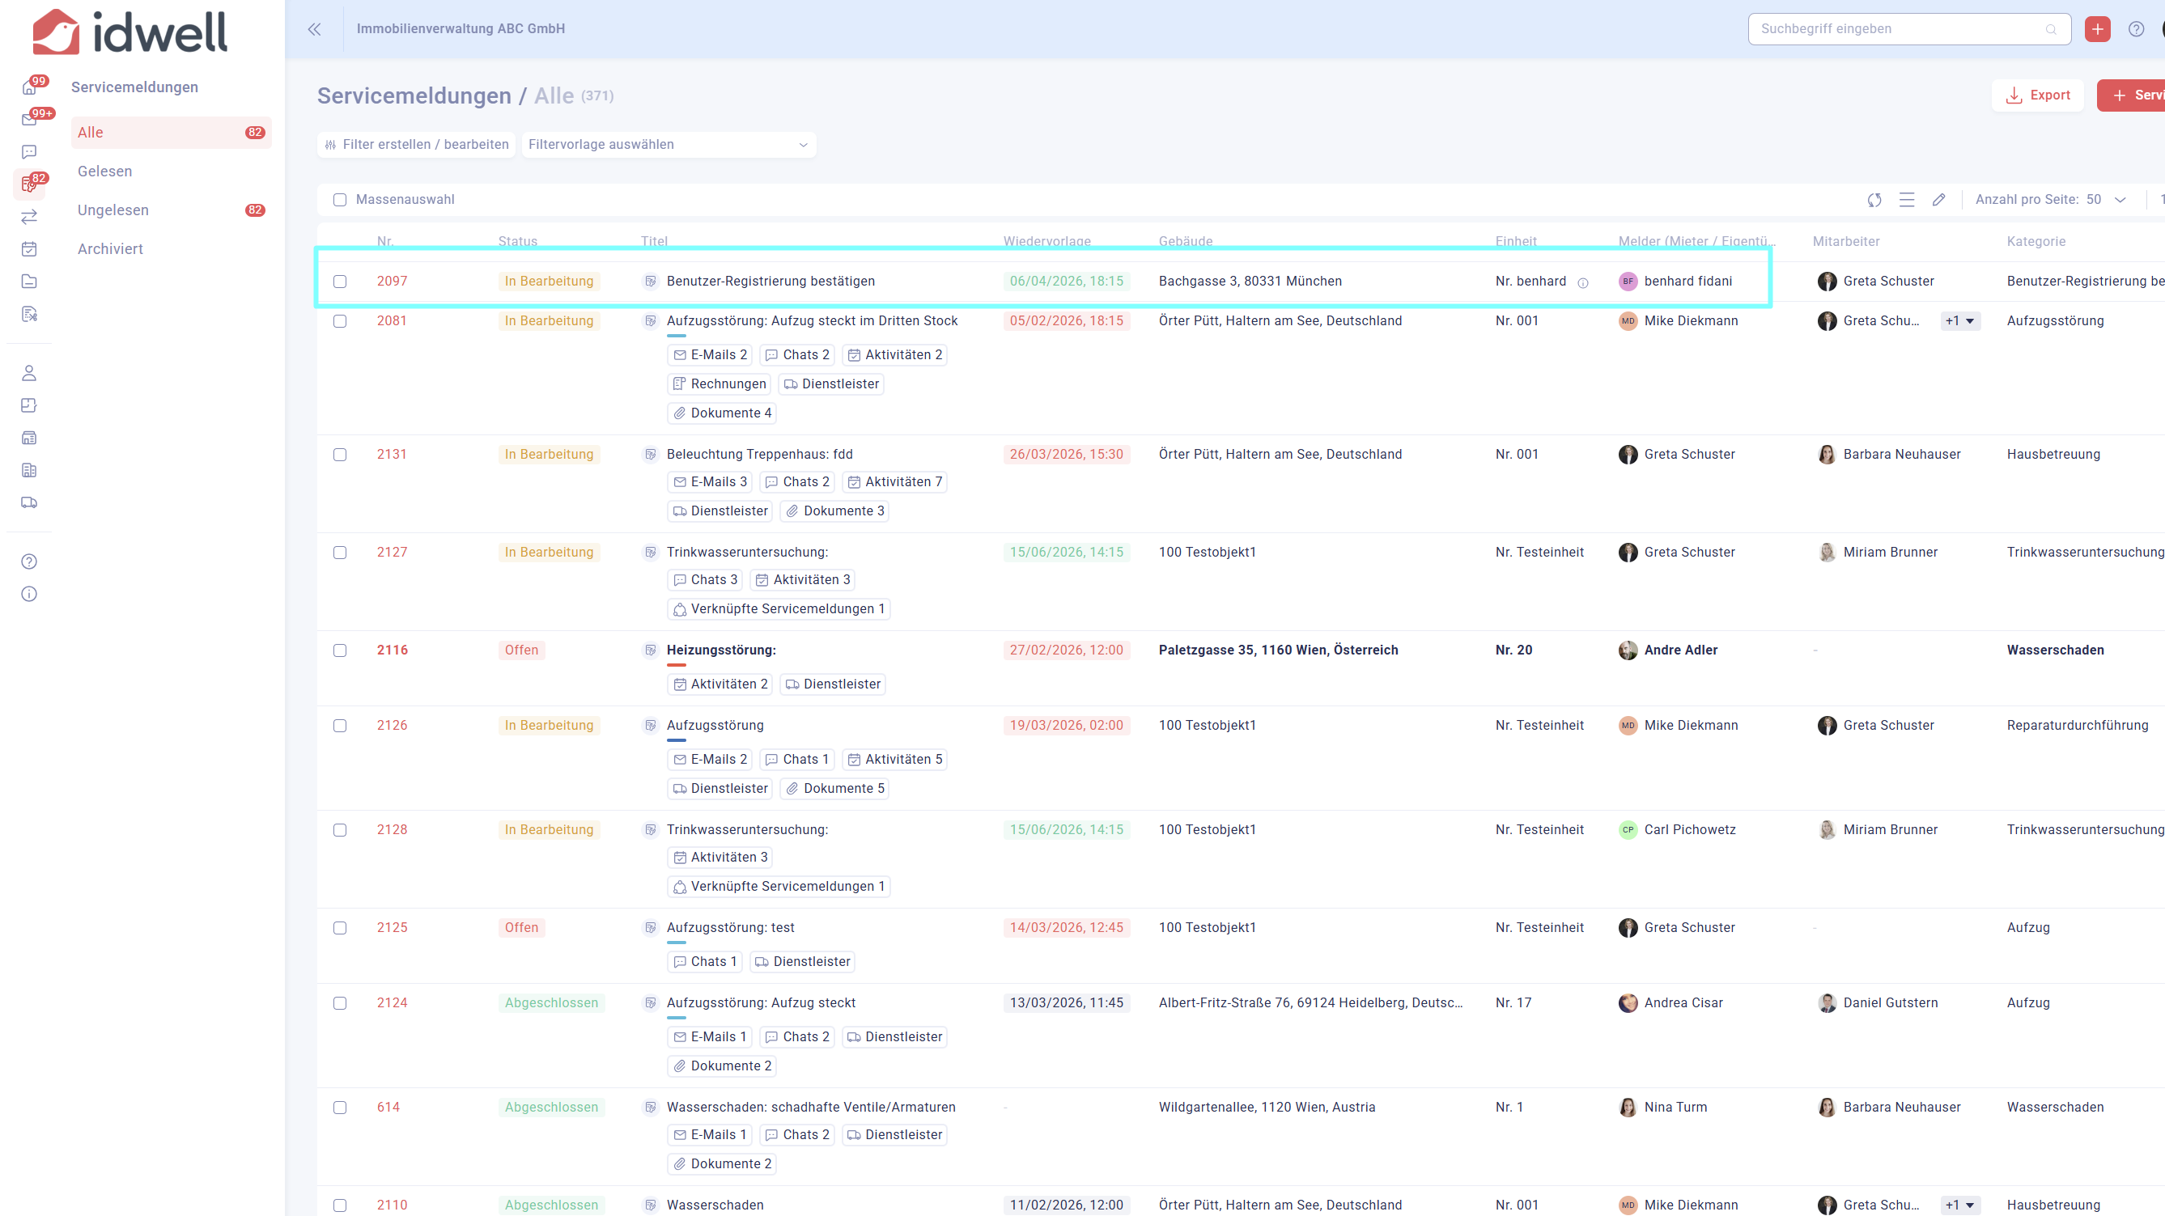2165x1216 pixels.
Task: Click the Suchbegriff eingeben search field
Action: tap(1900, 29)
